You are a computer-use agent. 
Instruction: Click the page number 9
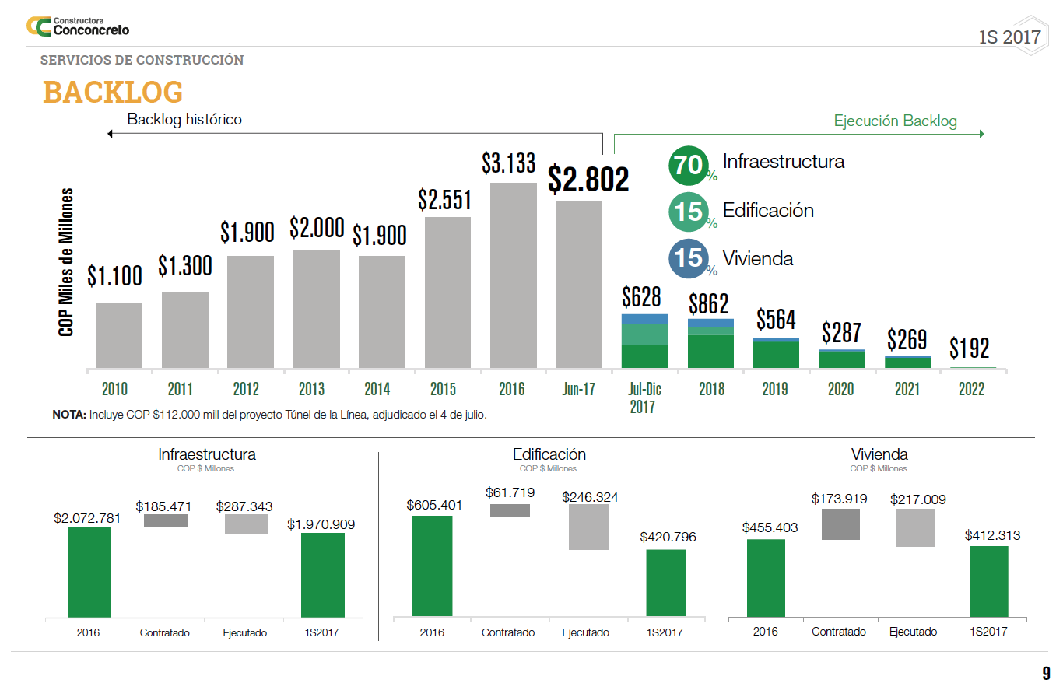(x=1046, y=672)
